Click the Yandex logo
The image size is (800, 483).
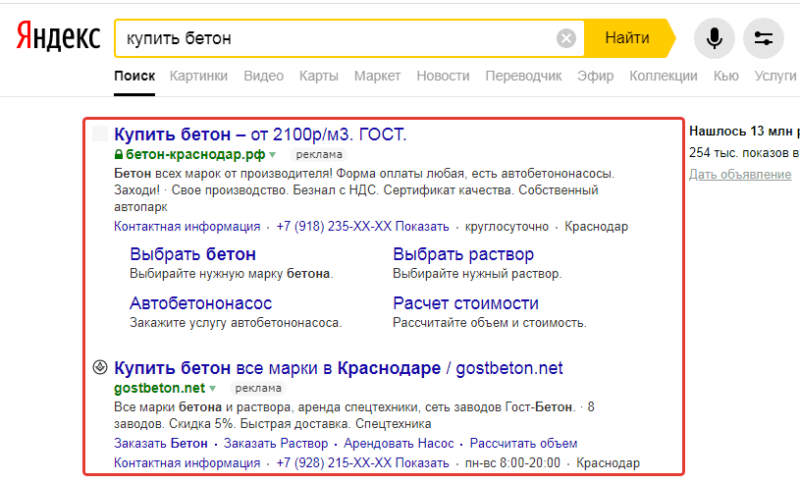point(58,38)
